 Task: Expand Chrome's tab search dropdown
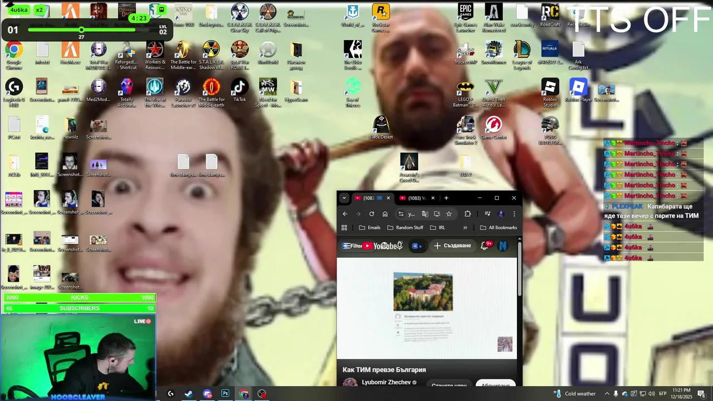[344, 198]
